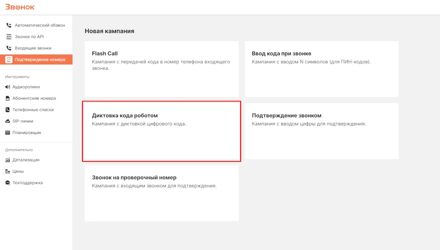Viewport: 440px width, 250px height.
Task: Select Диктовка кода роботом campaign card
Action: [x=162, y=131]
